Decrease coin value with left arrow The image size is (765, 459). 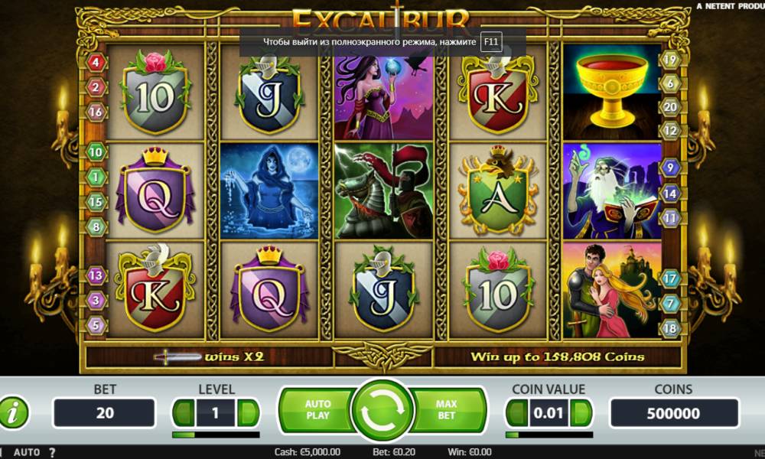(x=517, y=413)
